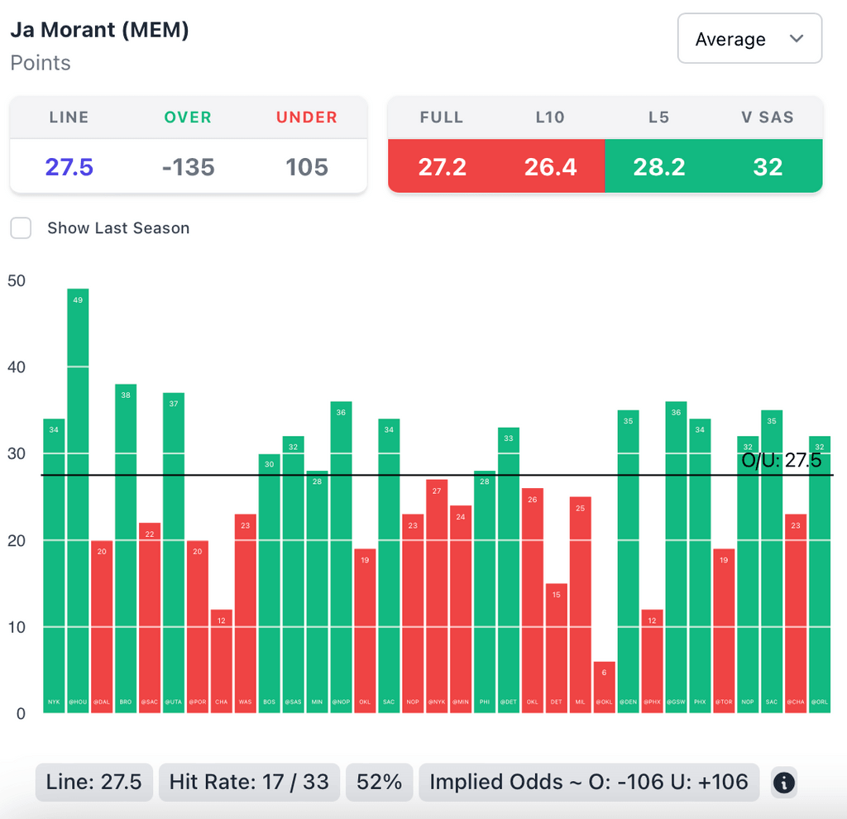The height and width of the screenshot is (819, 847).
Task: Click the 'Hit Rate: 17 / 33' chip
Action: pyautogui.click(x=249, y=782)
